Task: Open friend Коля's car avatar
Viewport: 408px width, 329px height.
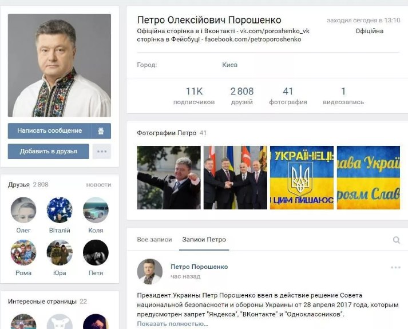Action: (x=96, y=210)
